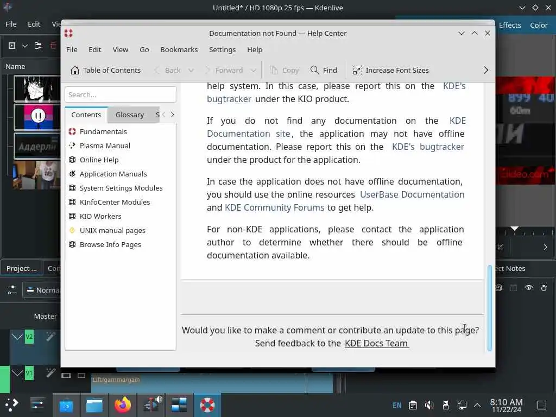This screenshot has width=556, height=417.
Task: Click Increase Font Sizes toolbar button
Action: pos(391,70)
